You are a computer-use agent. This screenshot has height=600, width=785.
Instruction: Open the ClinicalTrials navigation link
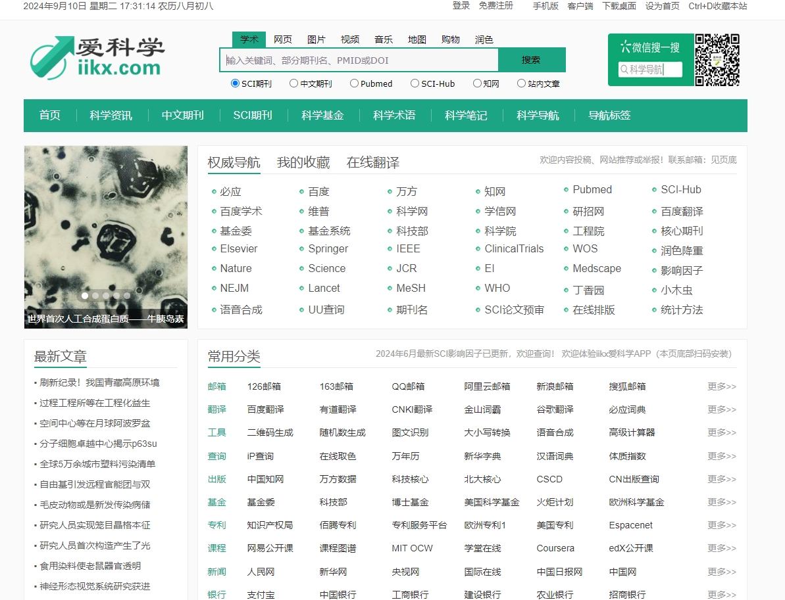pos(514,248)
